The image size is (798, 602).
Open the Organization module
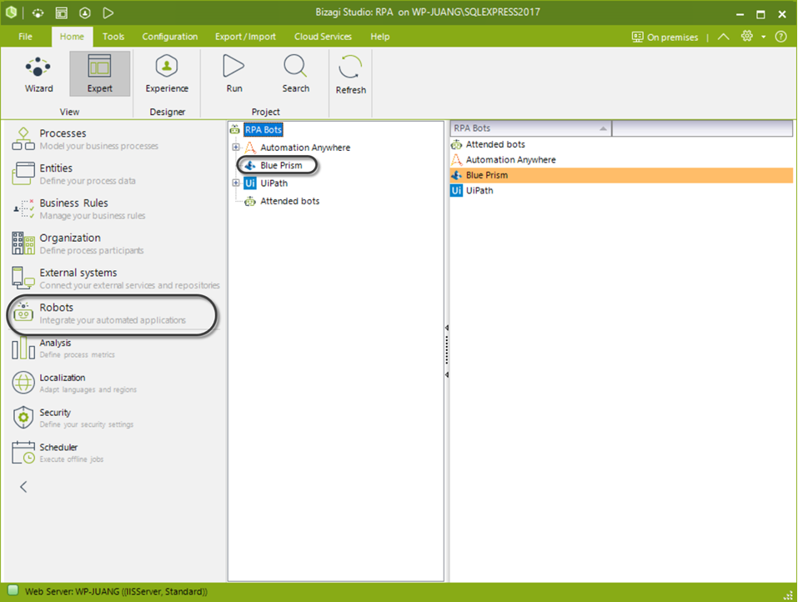click(114, 243)
